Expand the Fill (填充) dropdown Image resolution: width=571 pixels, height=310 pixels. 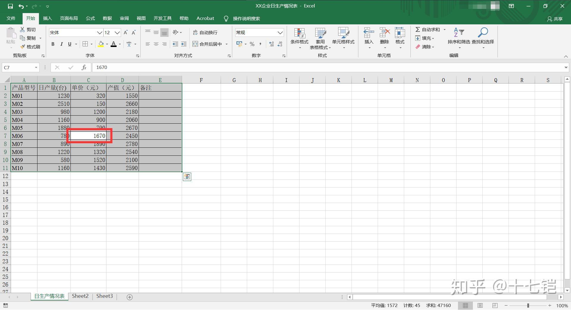425,38
